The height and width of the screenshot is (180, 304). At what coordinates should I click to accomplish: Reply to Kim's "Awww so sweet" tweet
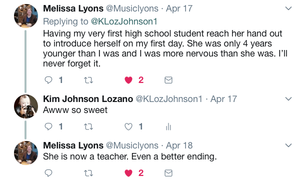point(48,126)
